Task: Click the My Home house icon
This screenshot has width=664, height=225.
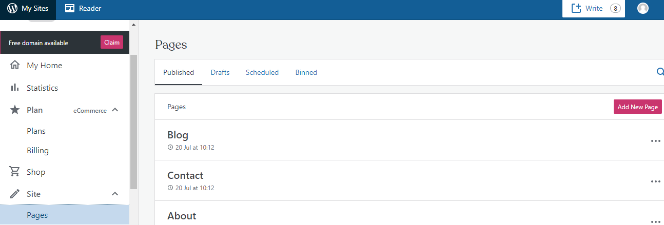Action: pos(15,65)
